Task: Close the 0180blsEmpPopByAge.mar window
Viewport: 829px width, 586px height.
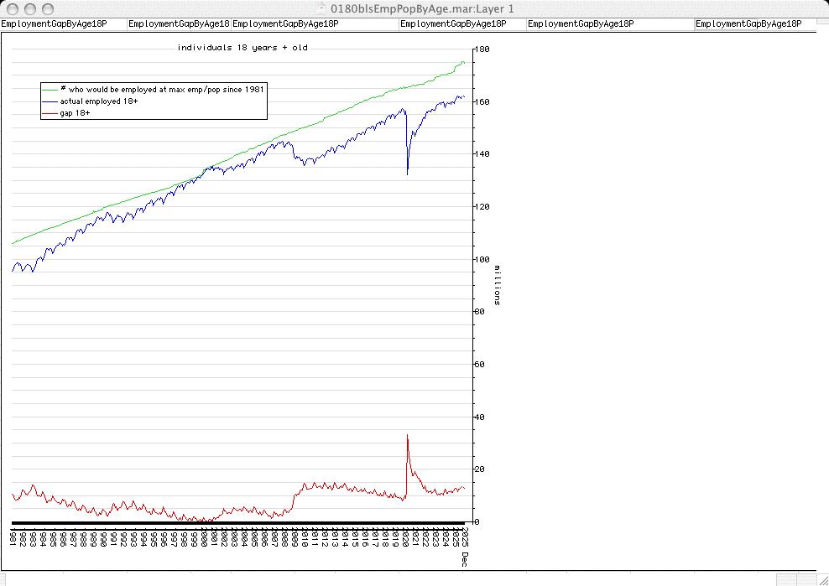Action: pyautogui.click(x=11, y=8)
